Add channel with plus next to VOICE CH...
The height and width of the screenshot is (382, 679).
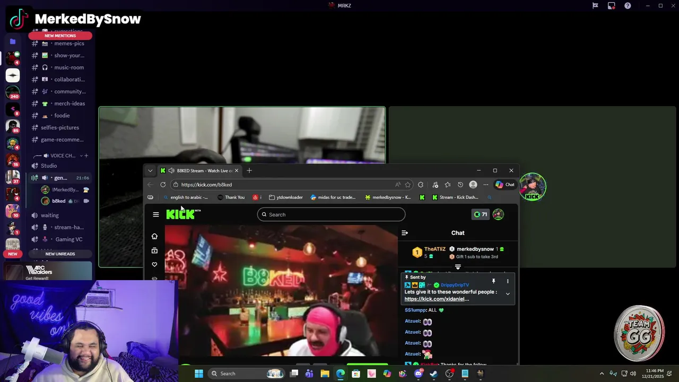click(x=86, y=156)
